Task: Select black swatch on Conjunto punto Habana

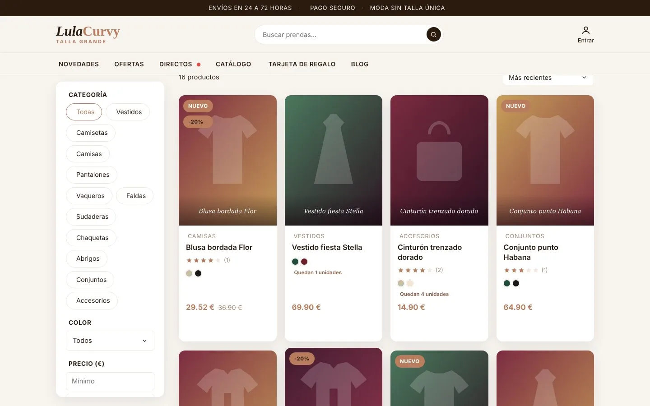Action: click(516, 283)
